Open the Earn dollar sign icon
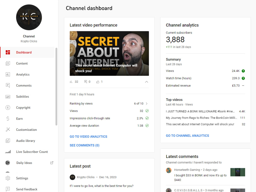Viewport: 256px width, 192px height. click(8, 119)
